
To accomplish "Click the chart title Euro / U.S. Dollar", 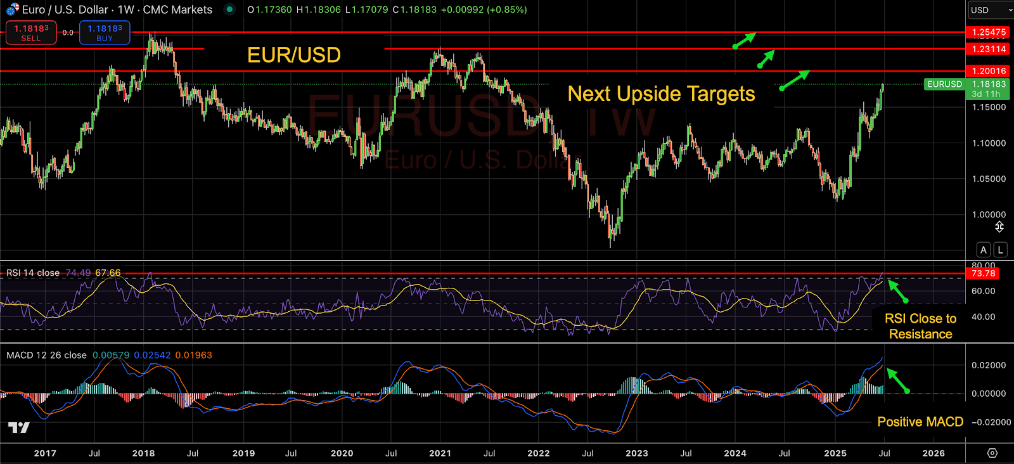I will [65, 10].
